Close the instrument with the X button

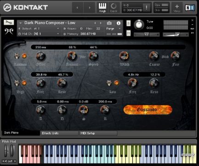(193, 20)
